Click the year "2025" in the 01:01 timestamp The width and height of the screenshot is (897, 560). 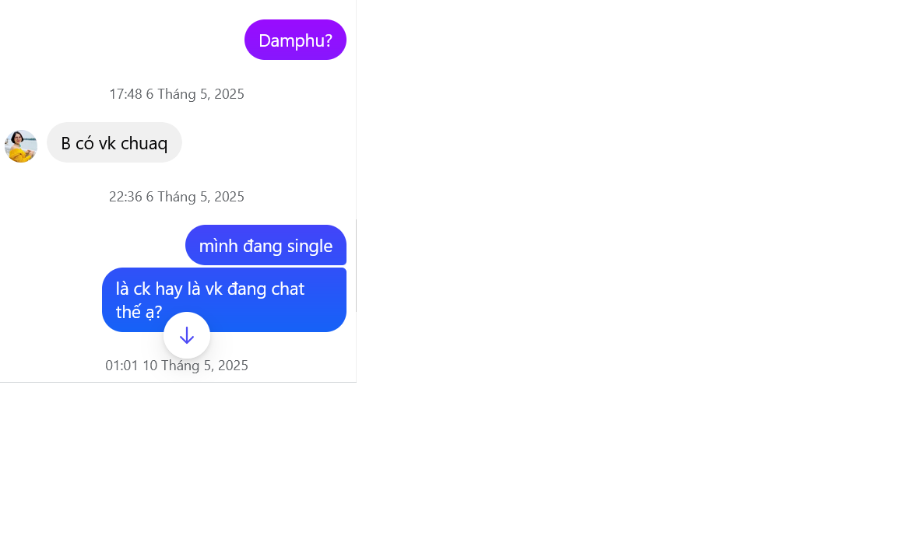(233, 365)
